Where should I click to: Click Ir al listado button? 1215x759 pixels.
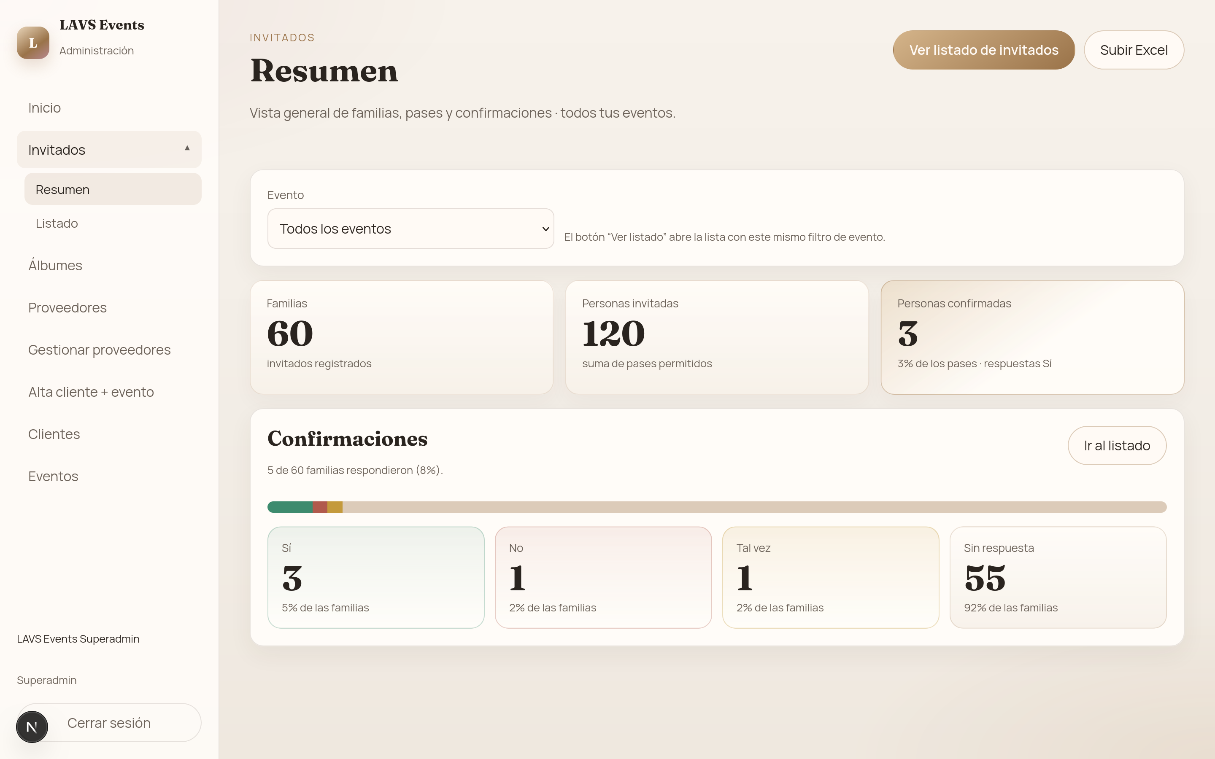1117,445
